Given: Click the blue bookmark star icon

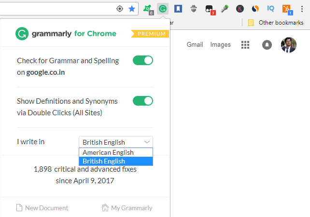Looking at the screenshot, I should point(132,9).
